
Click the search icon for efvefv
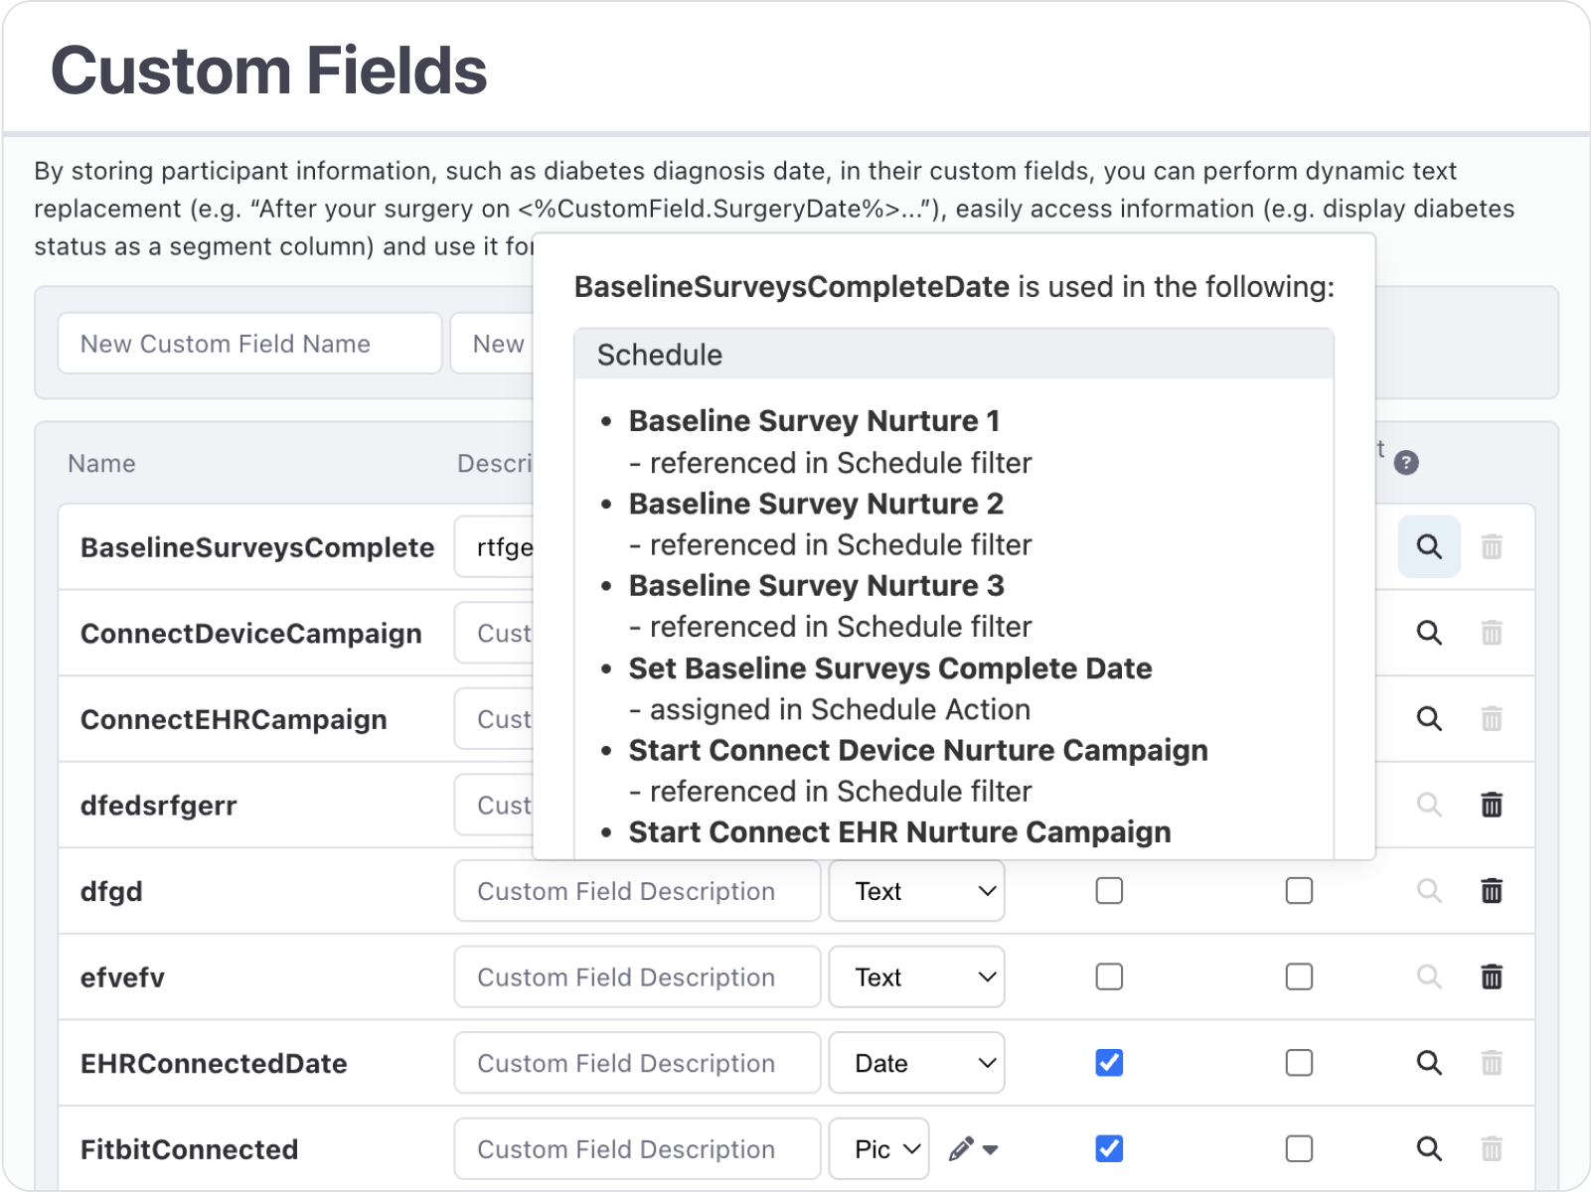1429,976
